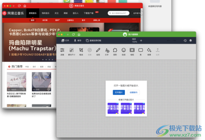The width and height of the screenshot is (205, 140).
Task: Open the 排行榜 sub-tab
Action: click(x=45, y=20)
